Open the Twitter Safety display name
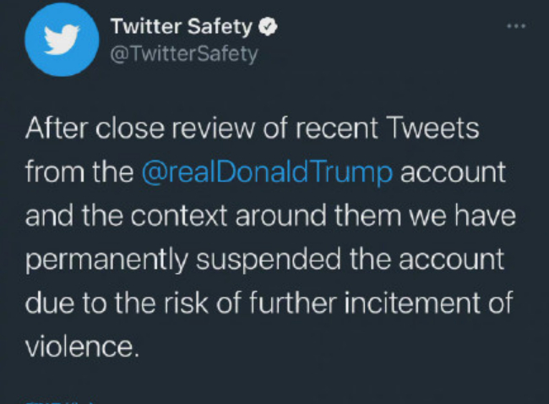 coord(181,27)
